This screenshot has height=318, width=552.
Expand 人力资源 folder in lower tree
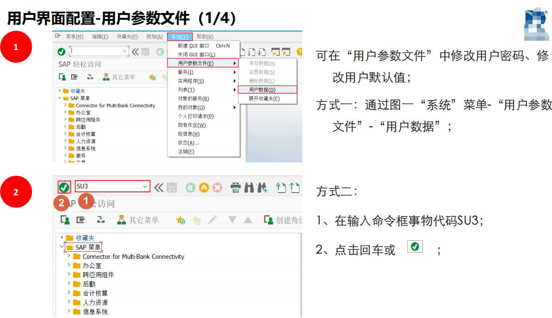(68, 302)
